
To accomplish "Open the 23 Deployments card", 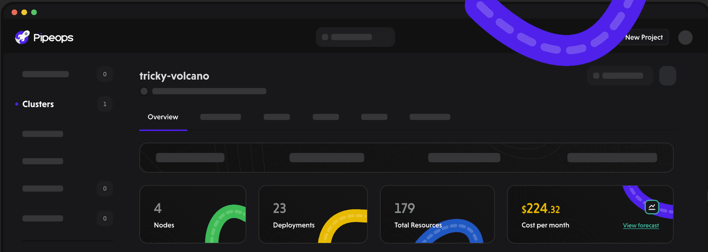I will 313,214.
